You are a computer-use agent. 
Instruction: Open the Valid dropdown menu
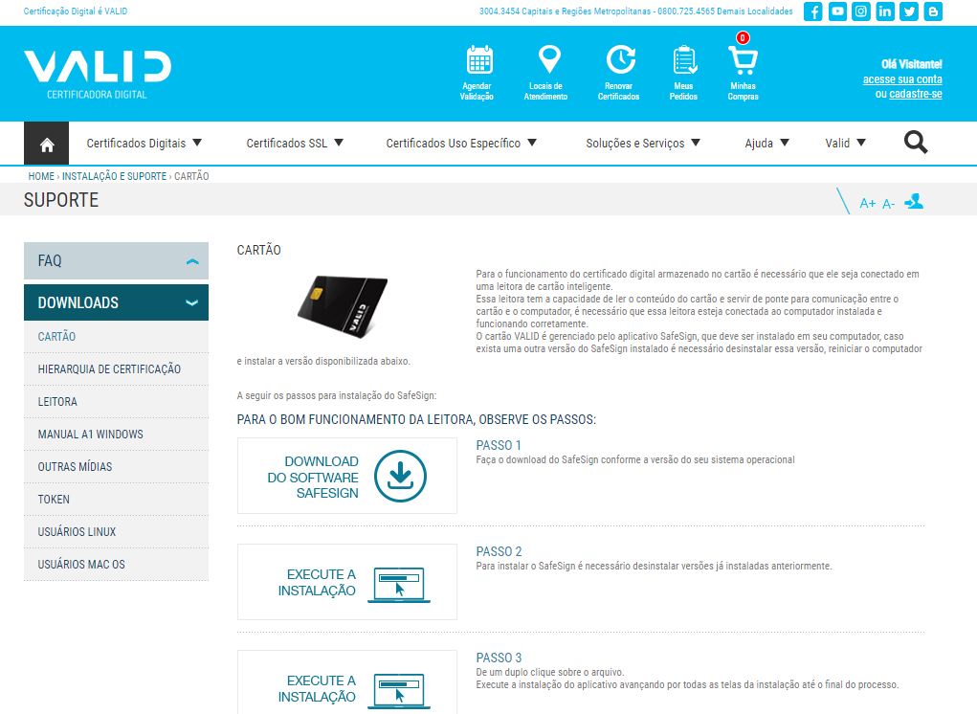click(x=846, y=144)
